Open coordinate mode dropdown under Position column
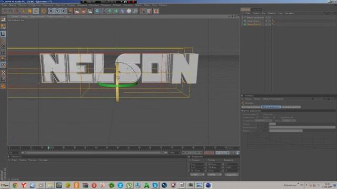 (x=197, y=175)
